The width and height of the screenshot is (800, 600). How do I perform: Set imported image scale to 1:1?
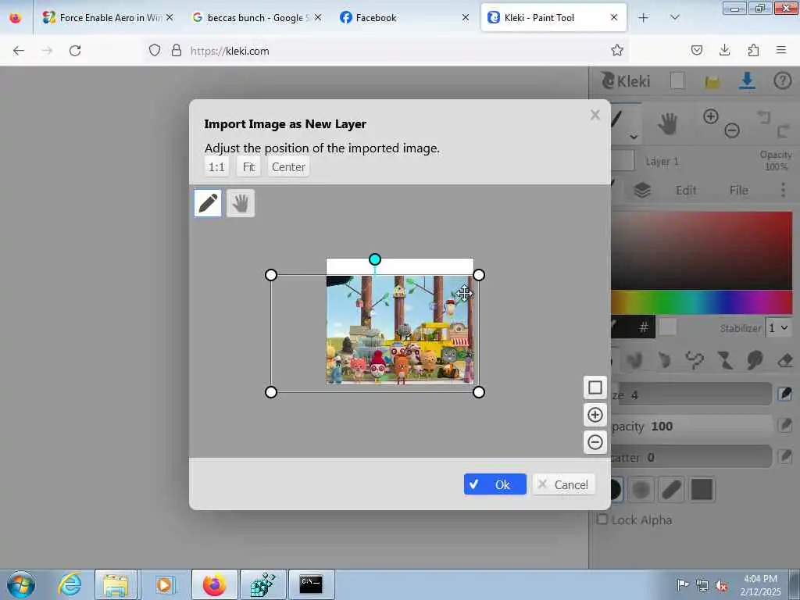tap(216, 167)
